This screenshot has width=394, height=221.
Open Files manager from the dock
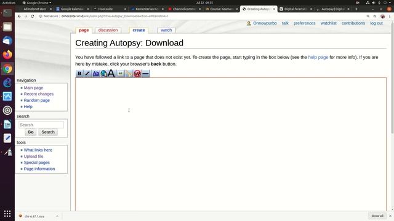pyautogui.click(x=7, y=27)
